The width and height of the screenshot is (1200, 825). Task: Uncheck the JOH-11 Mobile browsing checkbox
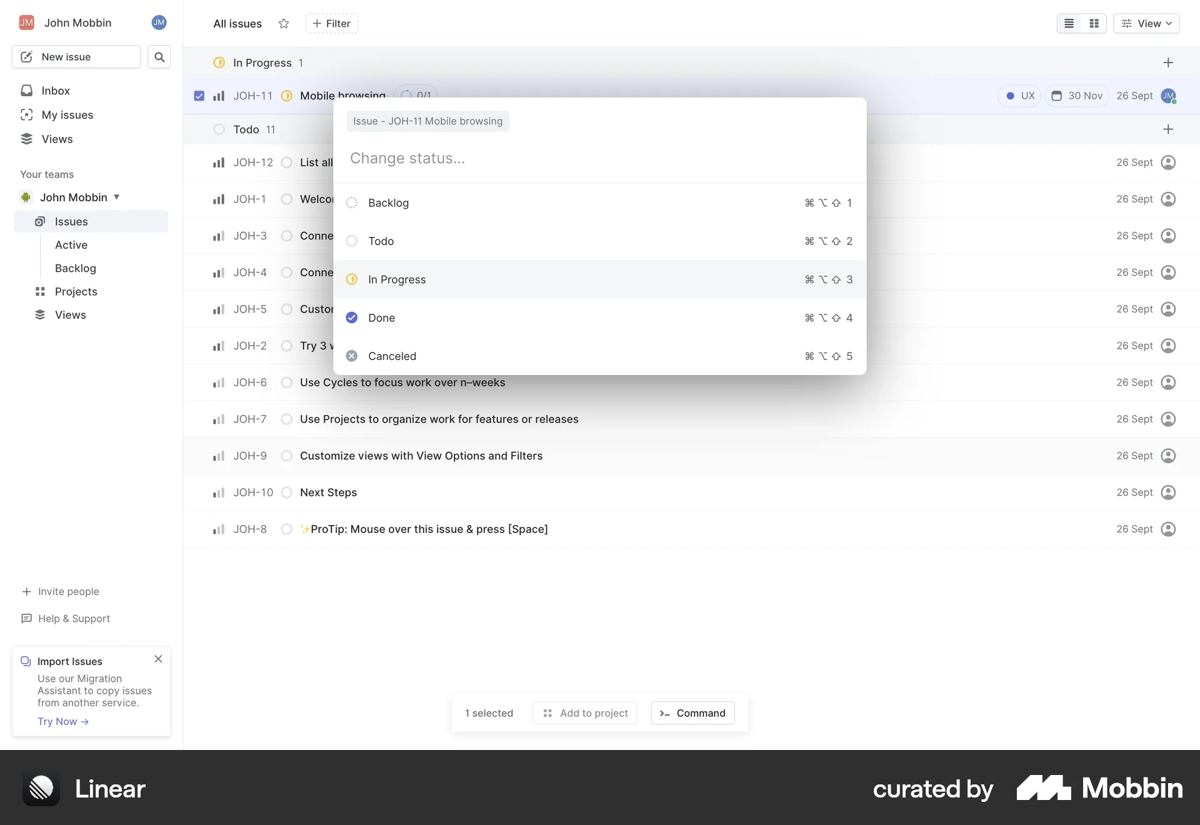tap(199, 96)
